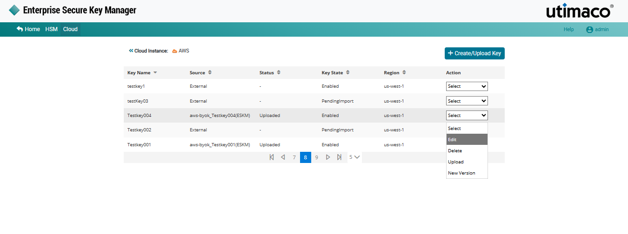Go to the first page of results
Image resolution: width=628 pixels, height=234 pixels.
click(x=272, y=157)
